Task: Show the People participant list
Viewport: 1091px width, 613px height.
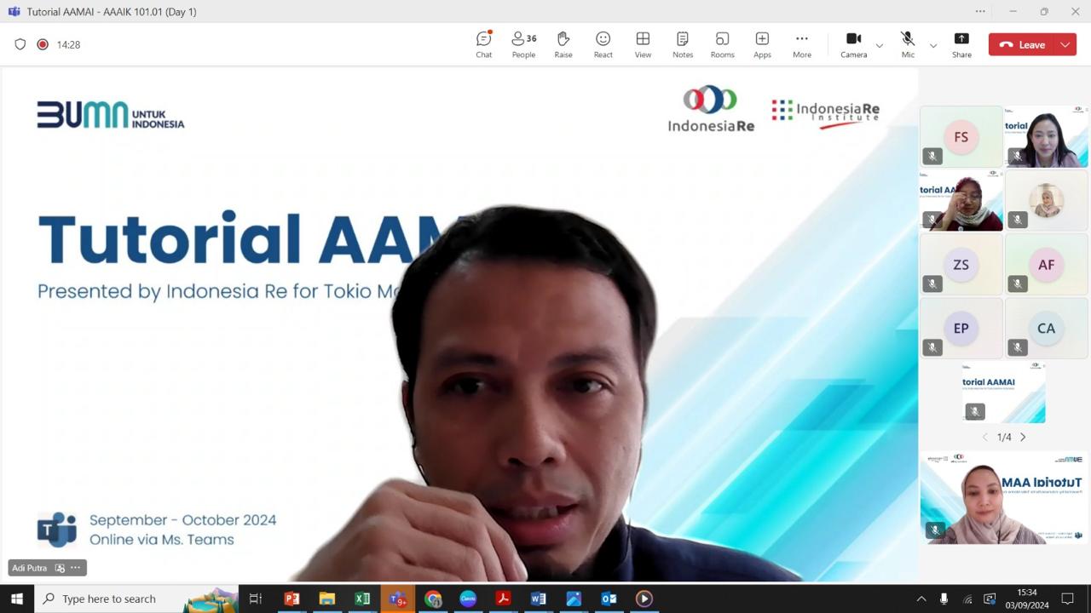Action: coord(523,44)
